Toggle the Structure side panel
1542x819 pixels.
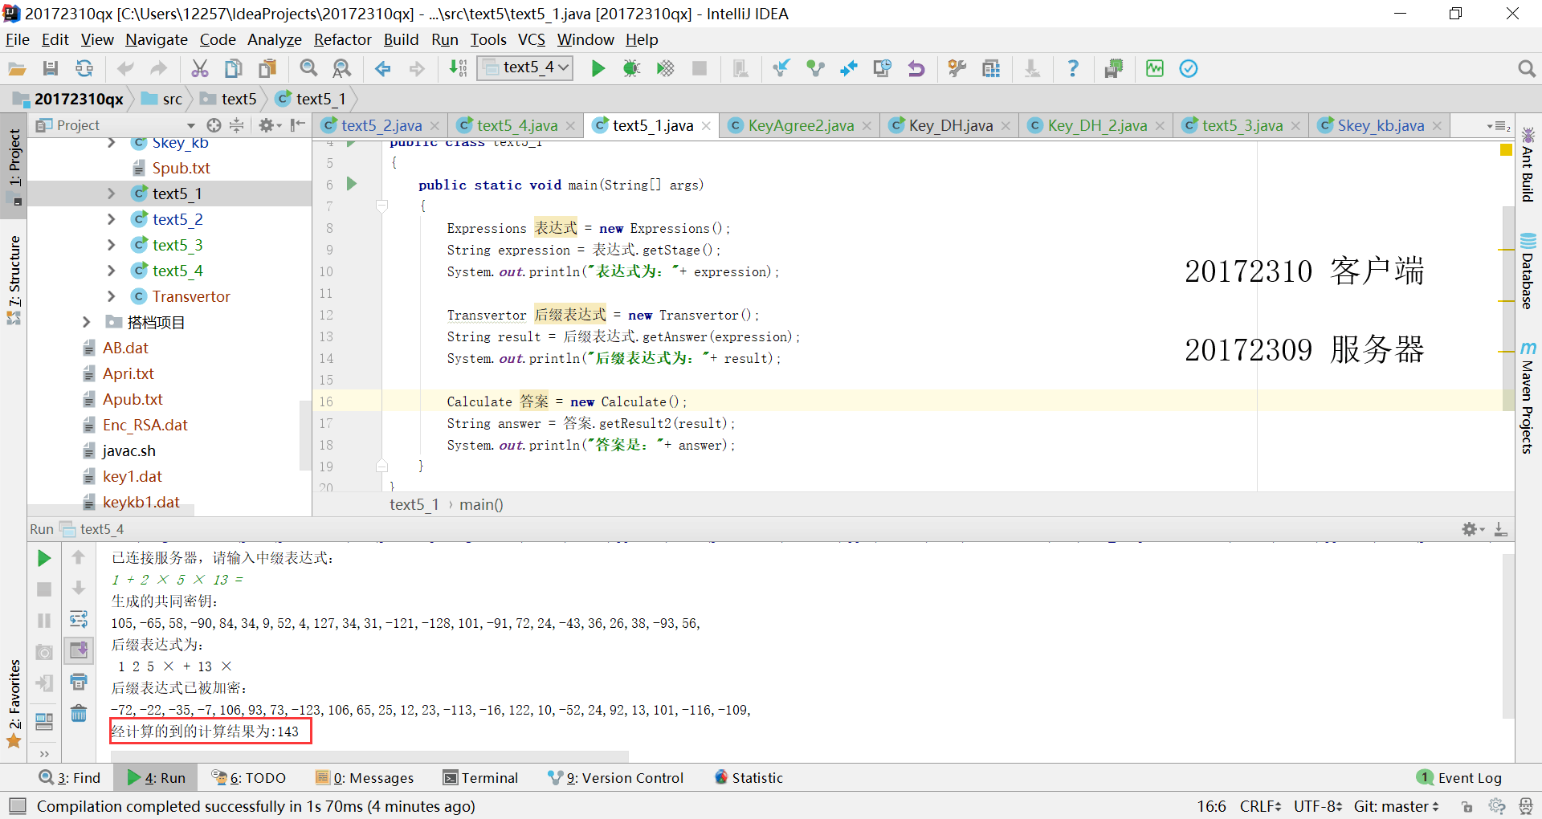click(x=14, y=279)
